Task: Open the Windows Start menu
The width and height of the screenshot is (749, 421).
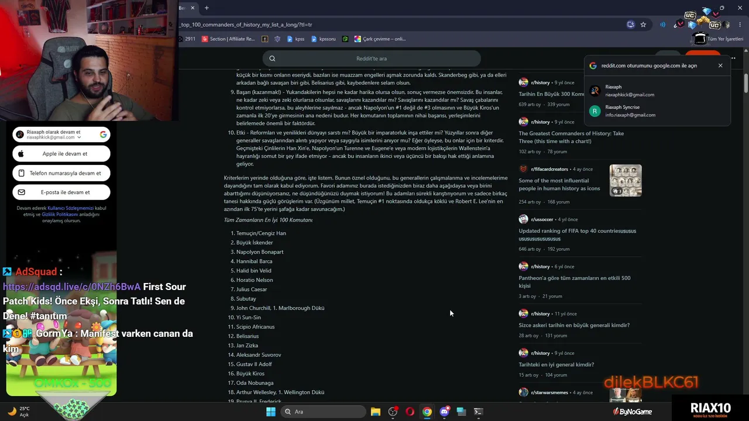Action: (x=270, y=412)
